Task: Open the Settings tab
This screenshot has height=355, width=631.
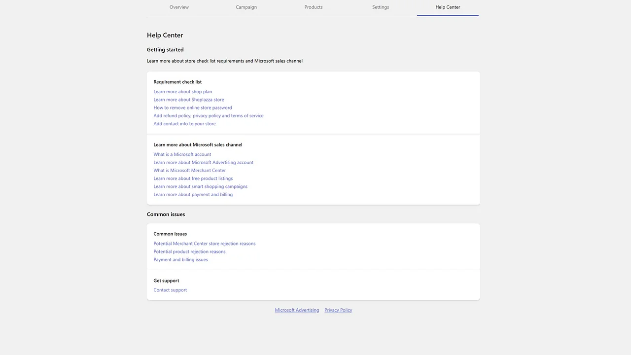Action: click(380, 7)
